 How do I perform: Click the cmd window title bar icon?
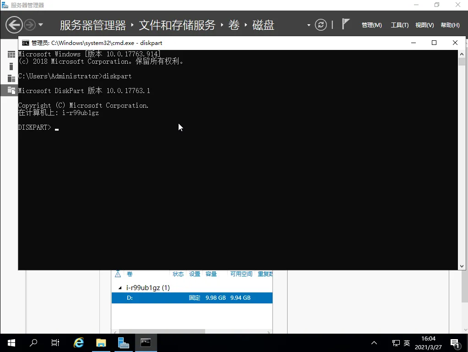(26, 43)
